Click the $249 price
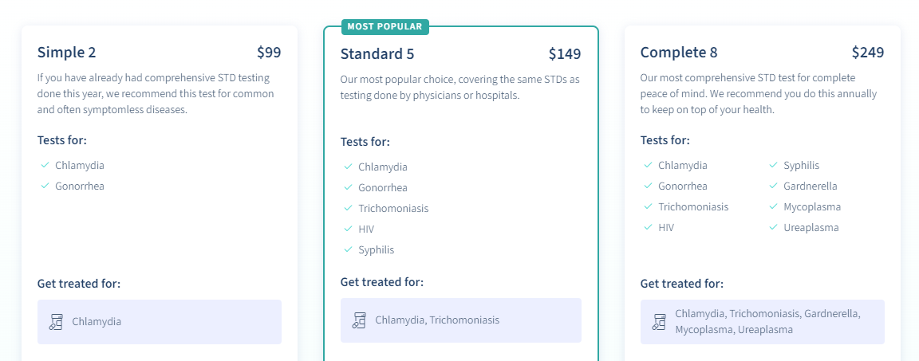This screenshot has height=361, width=919. (868, 53)
